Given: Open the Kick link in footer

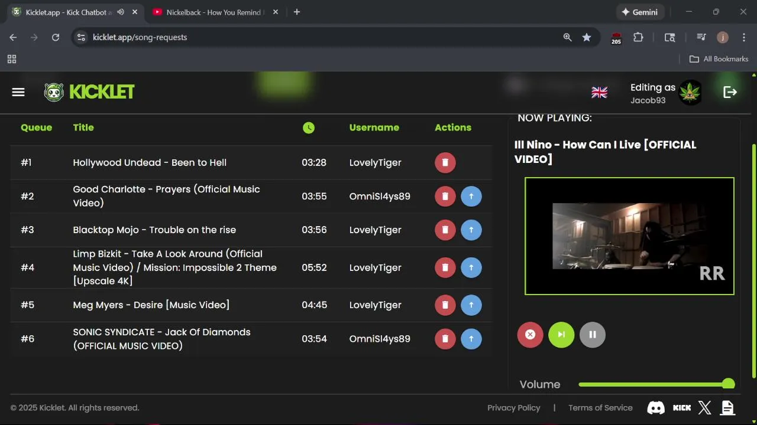Looking at the screenshot, I should click(x=682, y=407).
